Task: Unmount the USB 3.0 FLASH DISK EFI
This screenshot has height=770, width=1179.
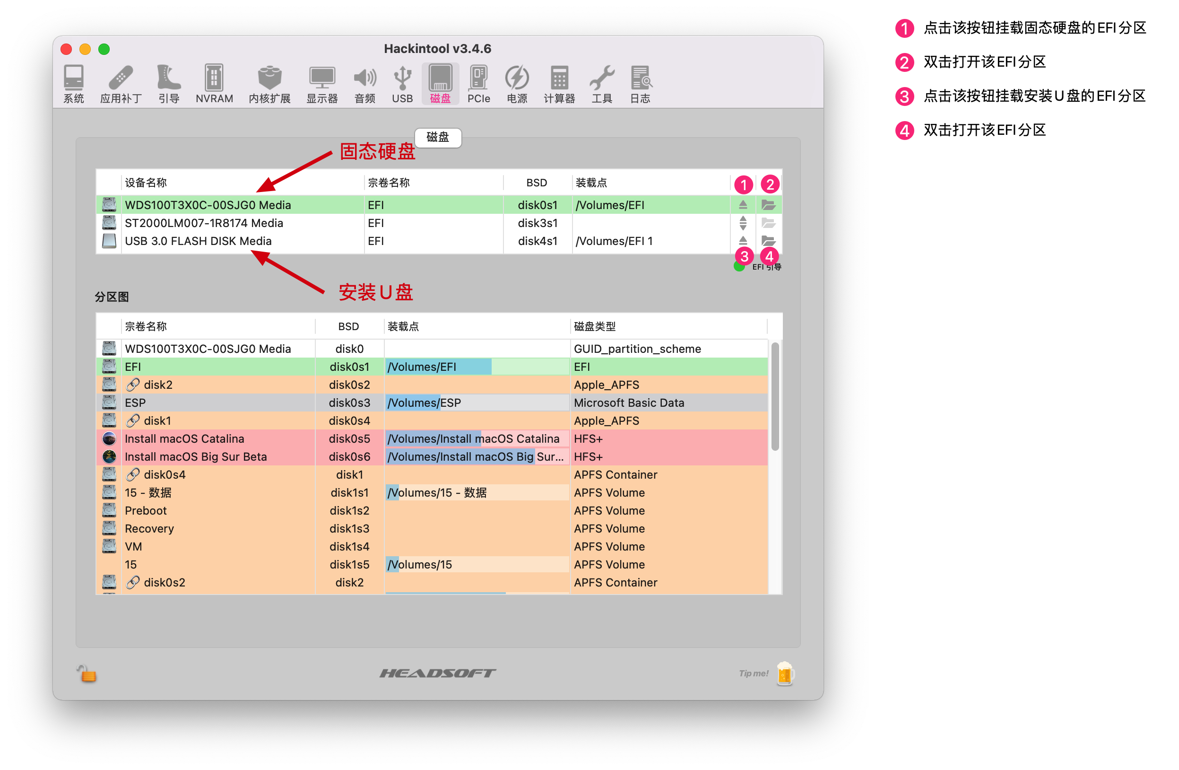Action: point(743,241)
